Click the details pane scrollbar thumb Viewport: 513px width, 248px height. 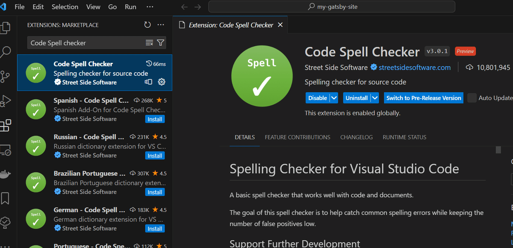click(x=498, y=150)
